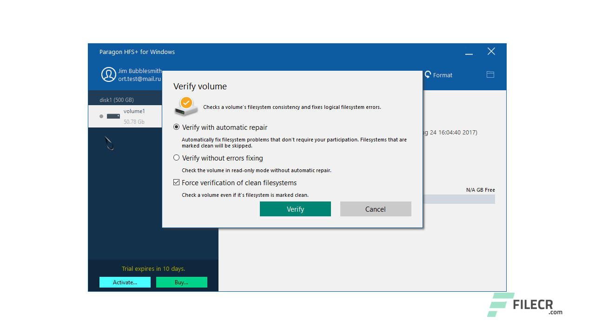
Task: Uncheck Force verification of clean filesystems
Action: coord(176,182)
